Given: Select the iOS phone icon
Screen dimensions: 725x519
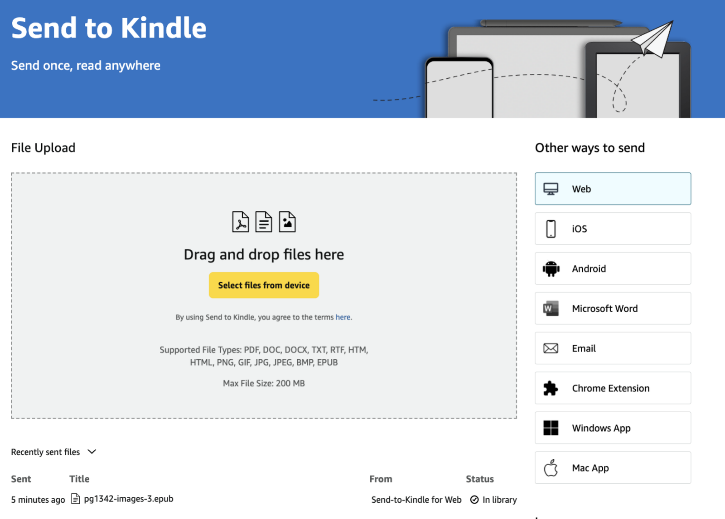Looking at the screenshot, I should pyautogui.click(x=551, y=229).
